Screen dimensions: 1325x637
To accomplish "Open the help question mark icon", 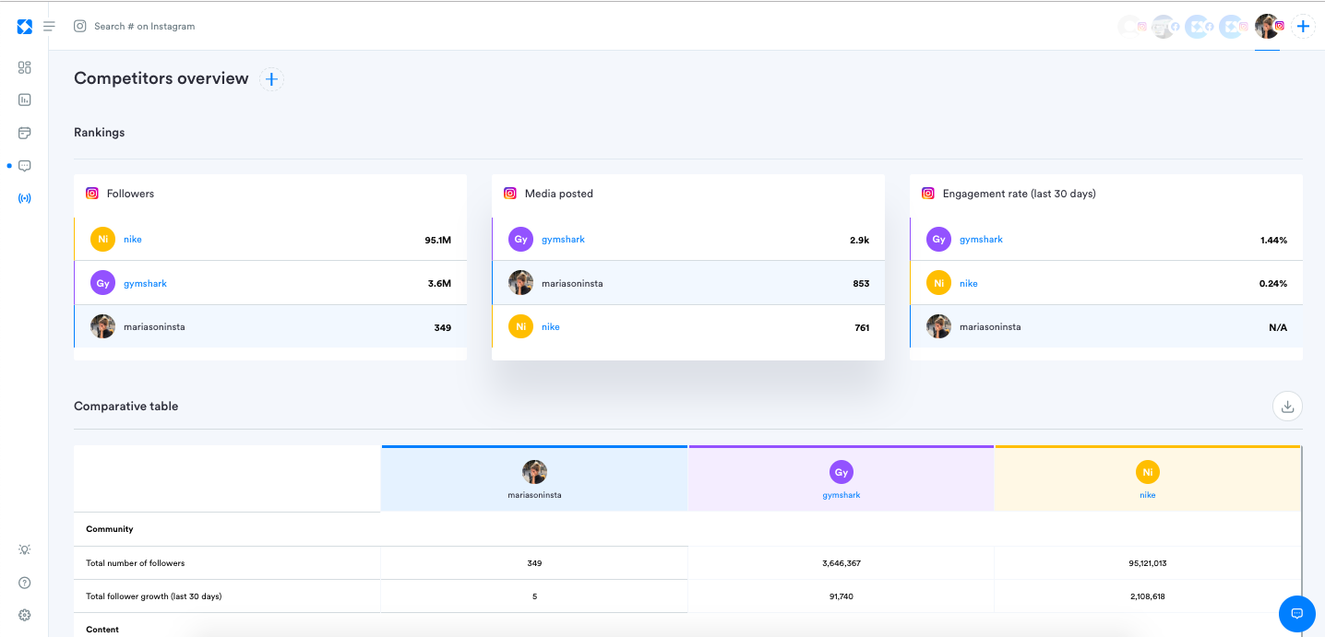I will pos(25,583).
